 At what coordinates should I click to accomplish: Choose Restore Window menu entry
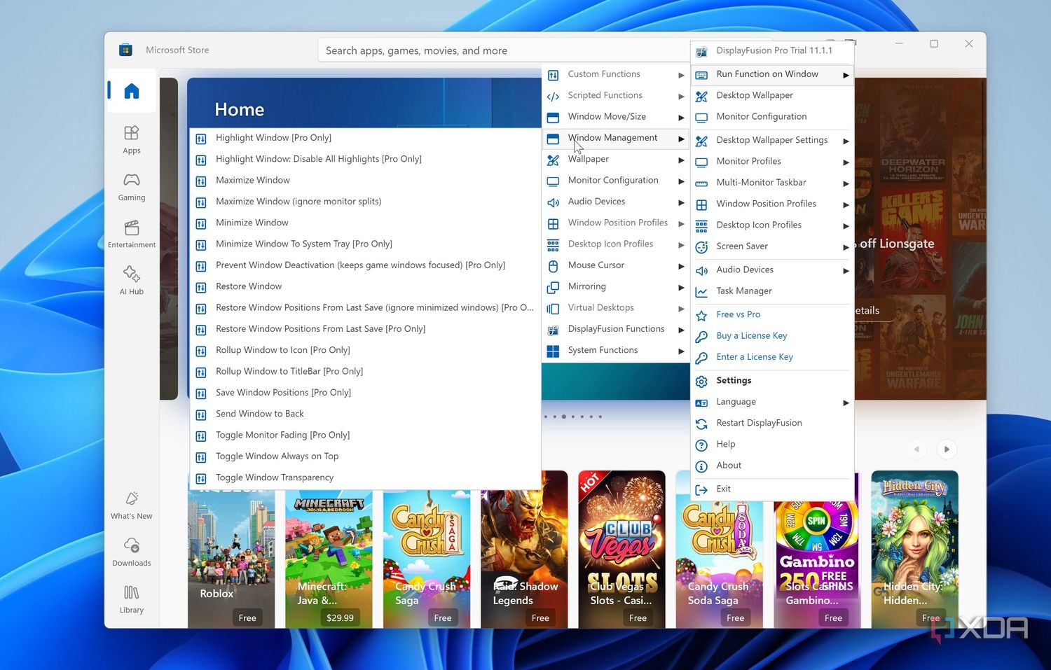364,286
